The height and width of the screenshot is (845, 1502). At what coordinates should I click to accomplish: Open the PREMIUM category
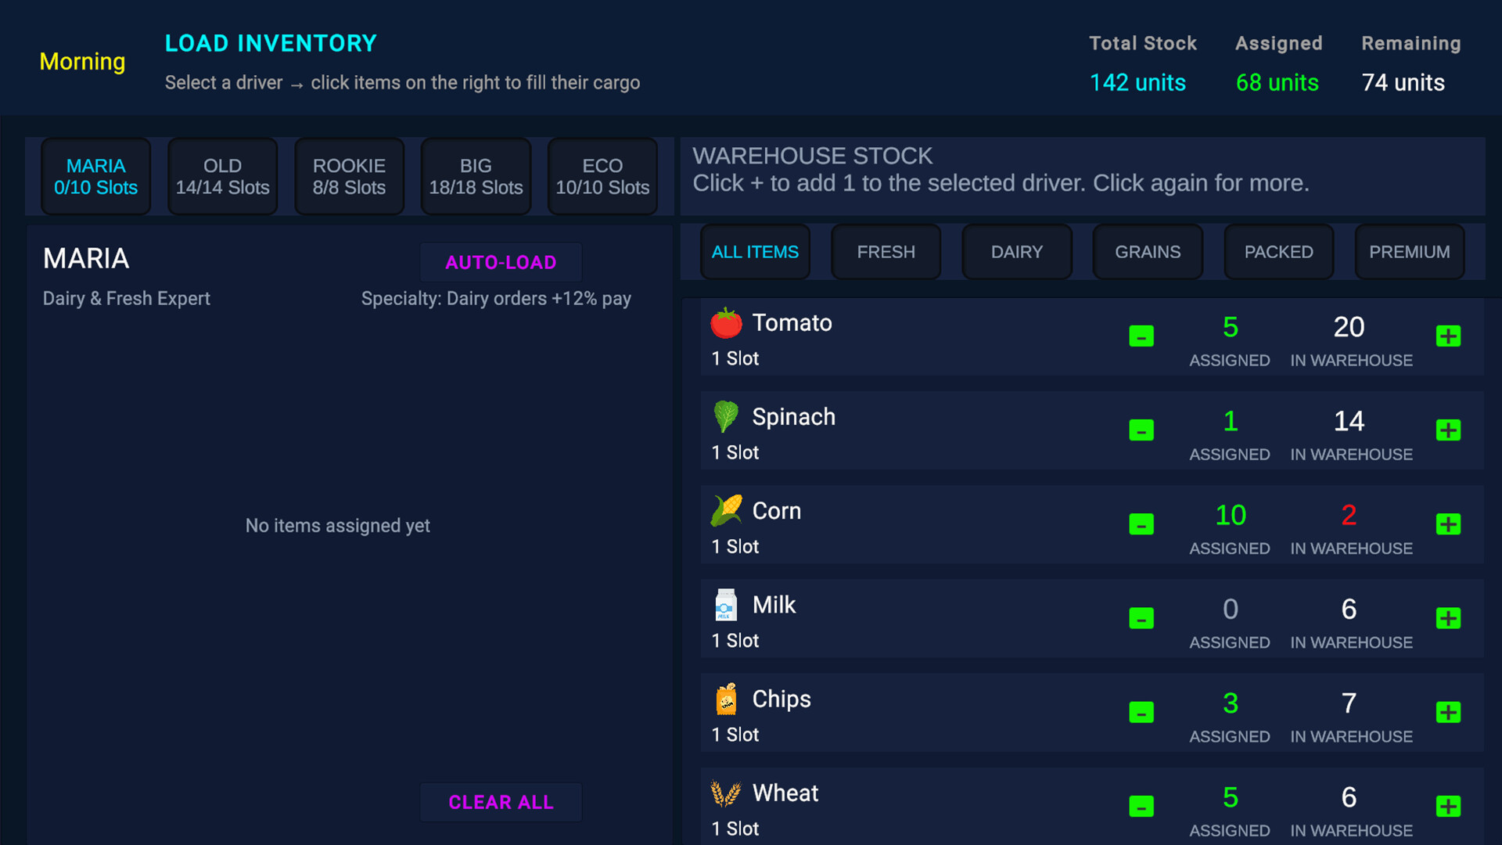[1409, 251]
